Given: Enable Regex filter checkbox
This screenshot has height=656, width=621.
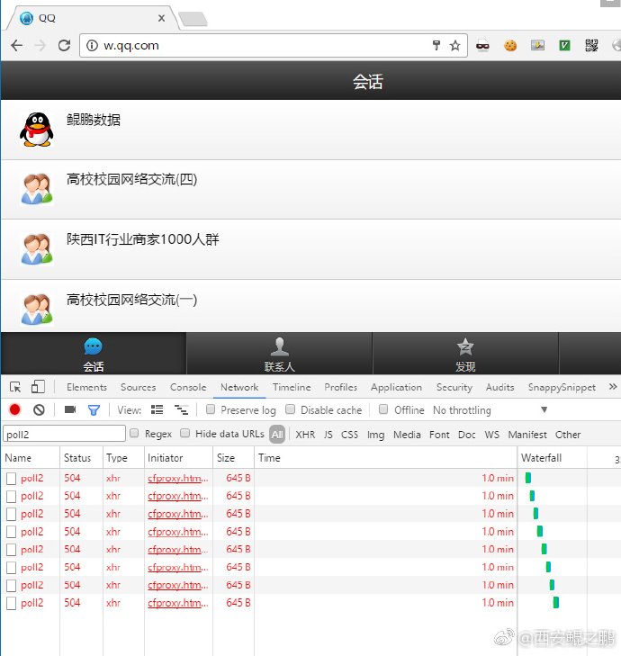Looking at the screenshot, I should (x=134, y=433).
